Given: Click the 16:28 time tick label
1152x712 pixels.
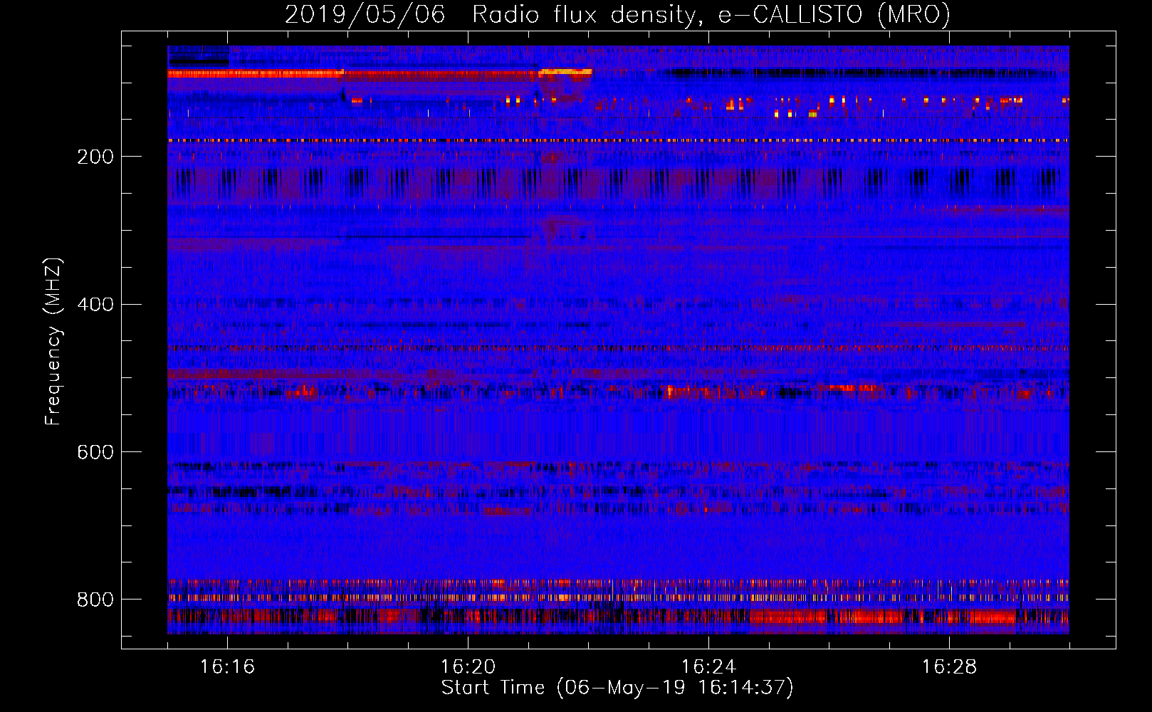Looking at the screenshot, I should (x=949, y=667).
